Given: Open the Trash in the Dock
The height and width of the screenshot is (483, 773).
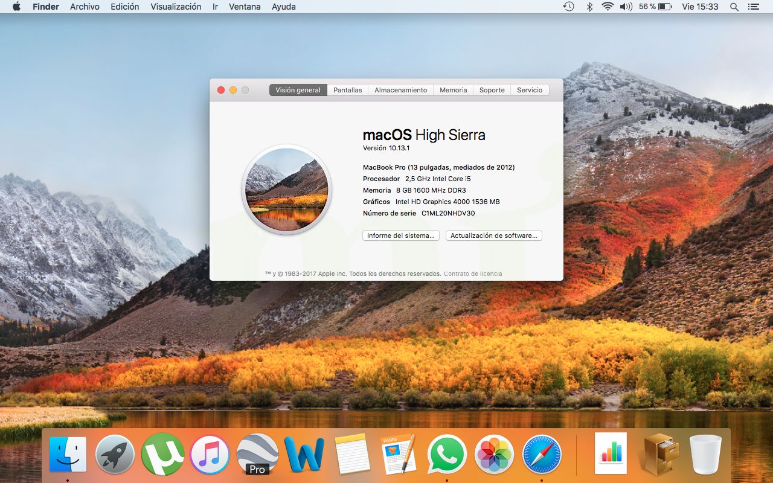Looking at the screenshot, I should 705,455.
